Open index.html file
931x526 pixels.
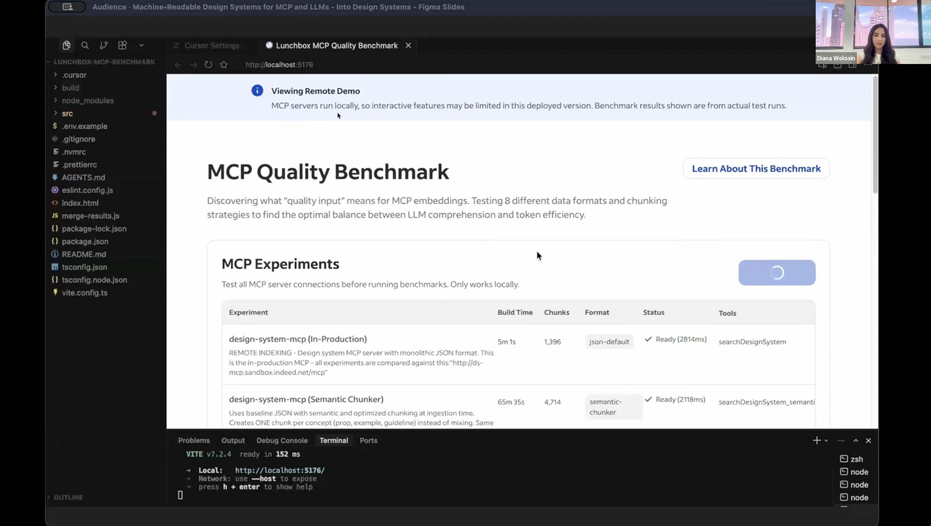pos(80,203)
